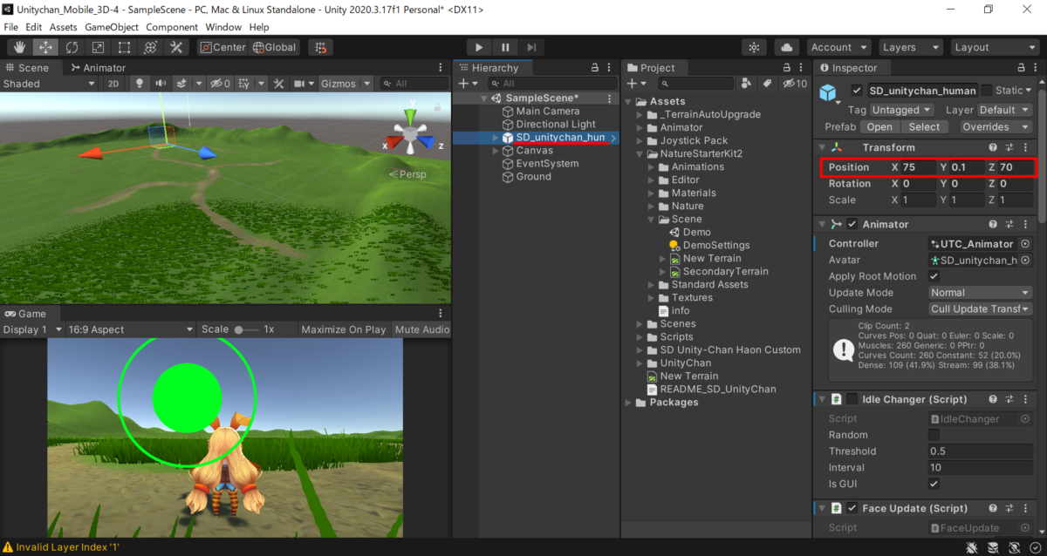Uncheck the Is GUI checkbox
This screenshot has height=556, width=1047.
click(934, 484)
